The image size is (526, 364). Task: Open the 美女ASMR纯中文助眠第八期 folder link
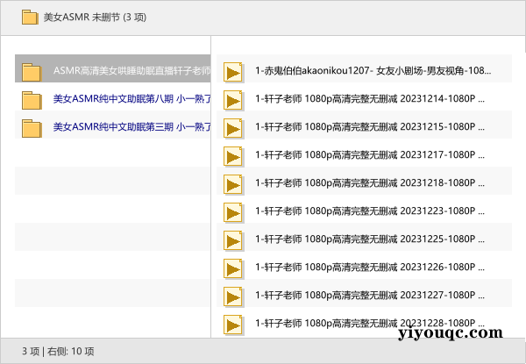pyautogui.click(x=131, y=98)
